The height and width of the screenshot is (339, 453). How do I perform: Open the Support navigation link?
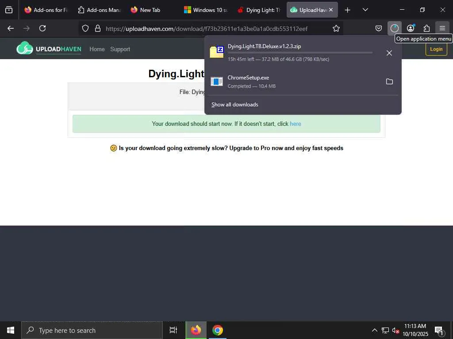click(120, 49)
